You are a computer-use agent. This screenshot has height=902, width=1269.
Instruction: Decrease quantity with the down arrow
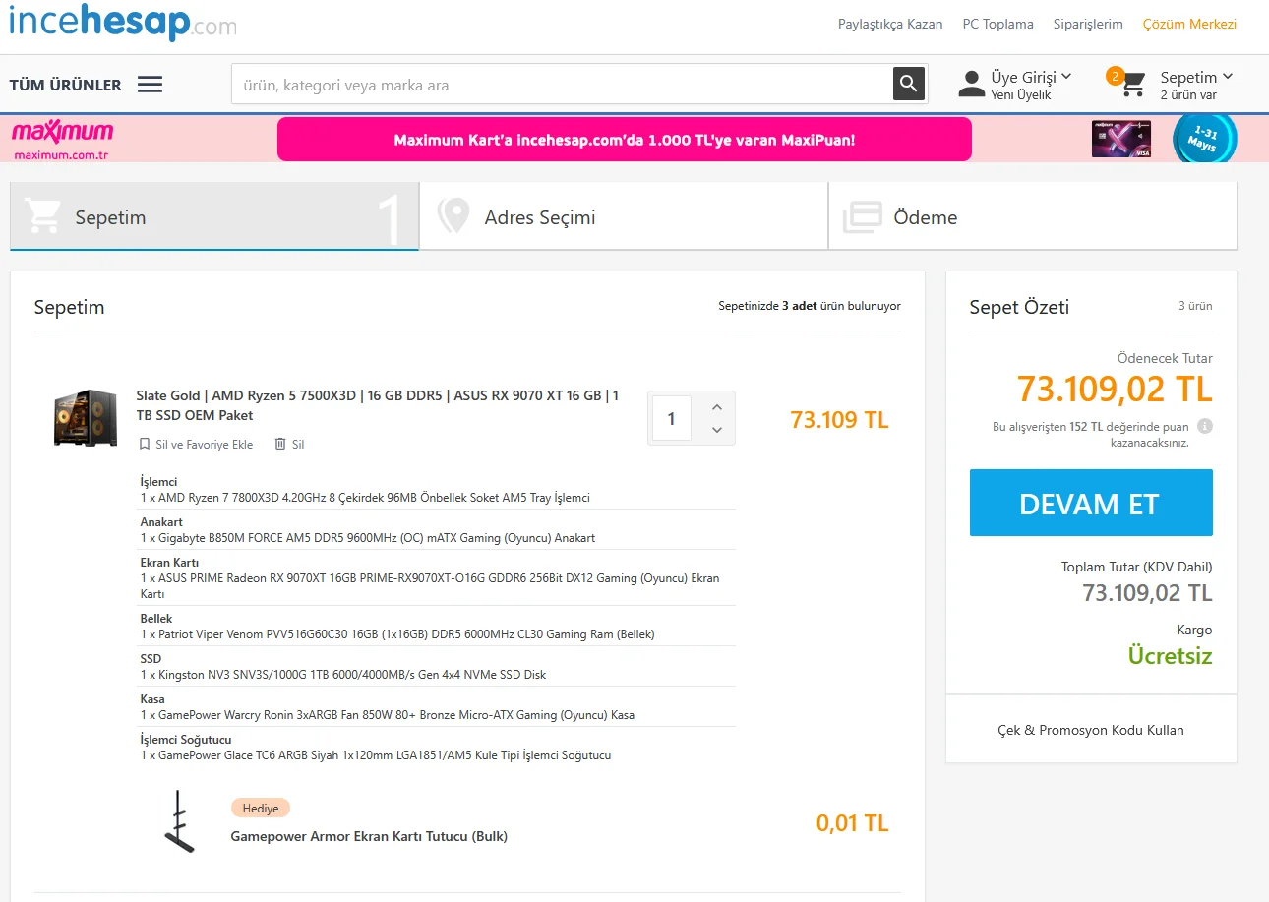716,430
